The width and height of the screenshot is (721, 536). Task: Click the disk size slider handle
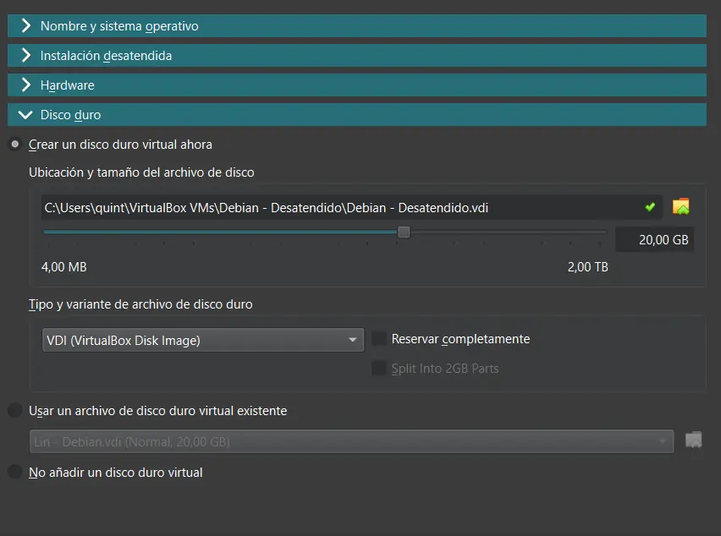pyautogui.click(x=404, y=232)
